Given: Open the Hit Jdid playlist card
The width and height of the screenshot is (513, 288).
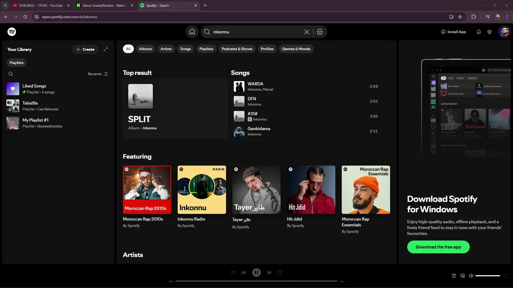Looking at the screenshot, I should coord(311,197).
